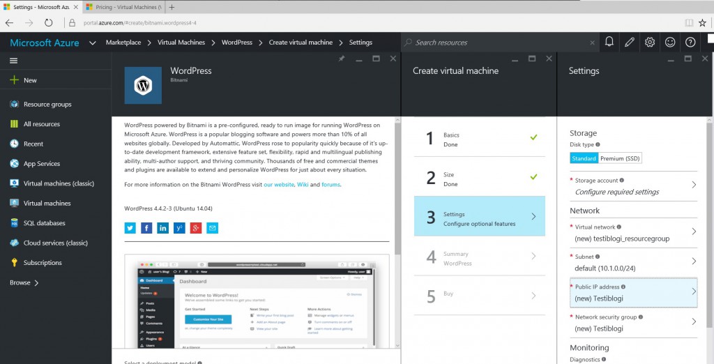The image size is (714, 364).
Task: Click the smiley feedback icon
Action: 670,43
